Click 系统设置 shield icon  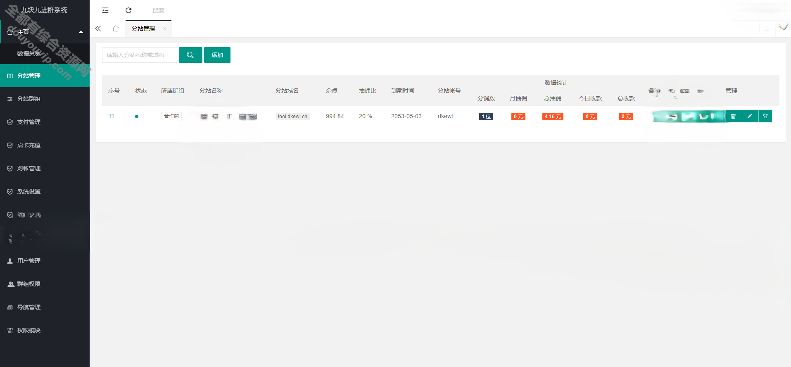[10, 191]
